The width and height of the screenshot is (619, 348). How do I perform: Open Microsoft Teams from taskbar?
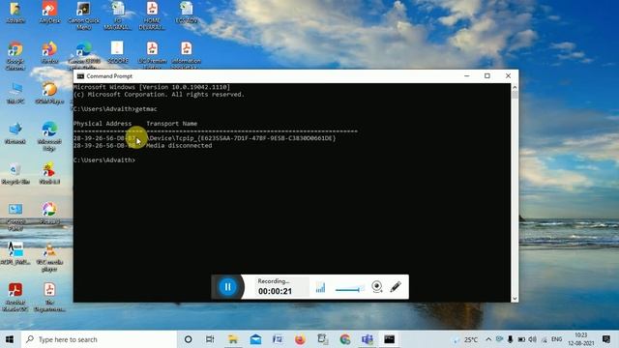(x=368, y=339)
